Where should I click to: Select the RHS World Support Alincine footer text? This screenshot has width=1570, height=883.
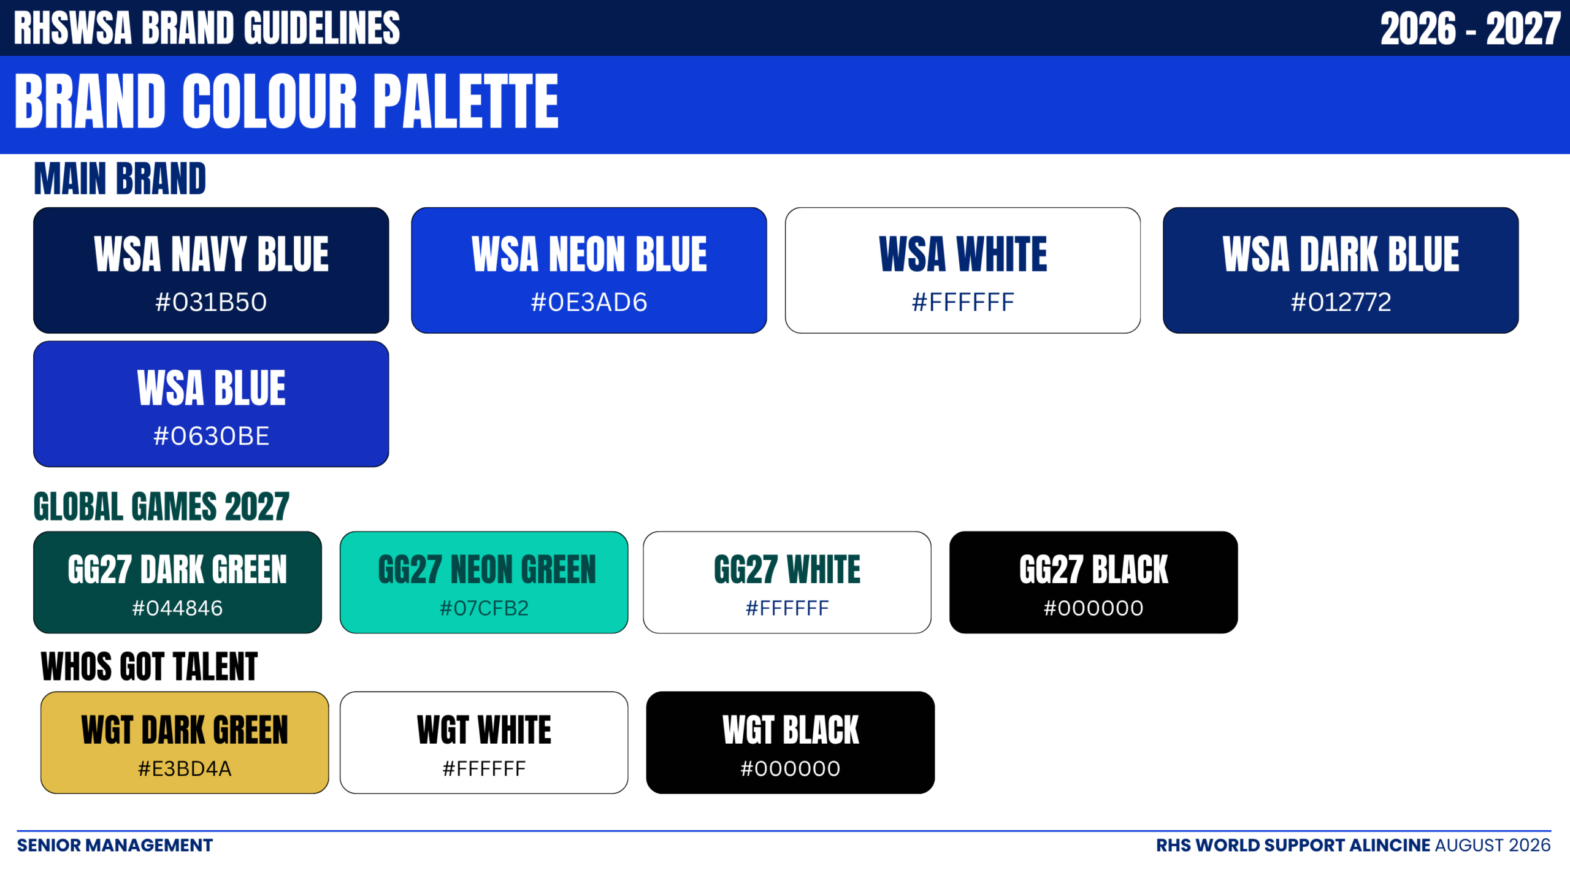pyautogui.click(x=1293, y=845)
